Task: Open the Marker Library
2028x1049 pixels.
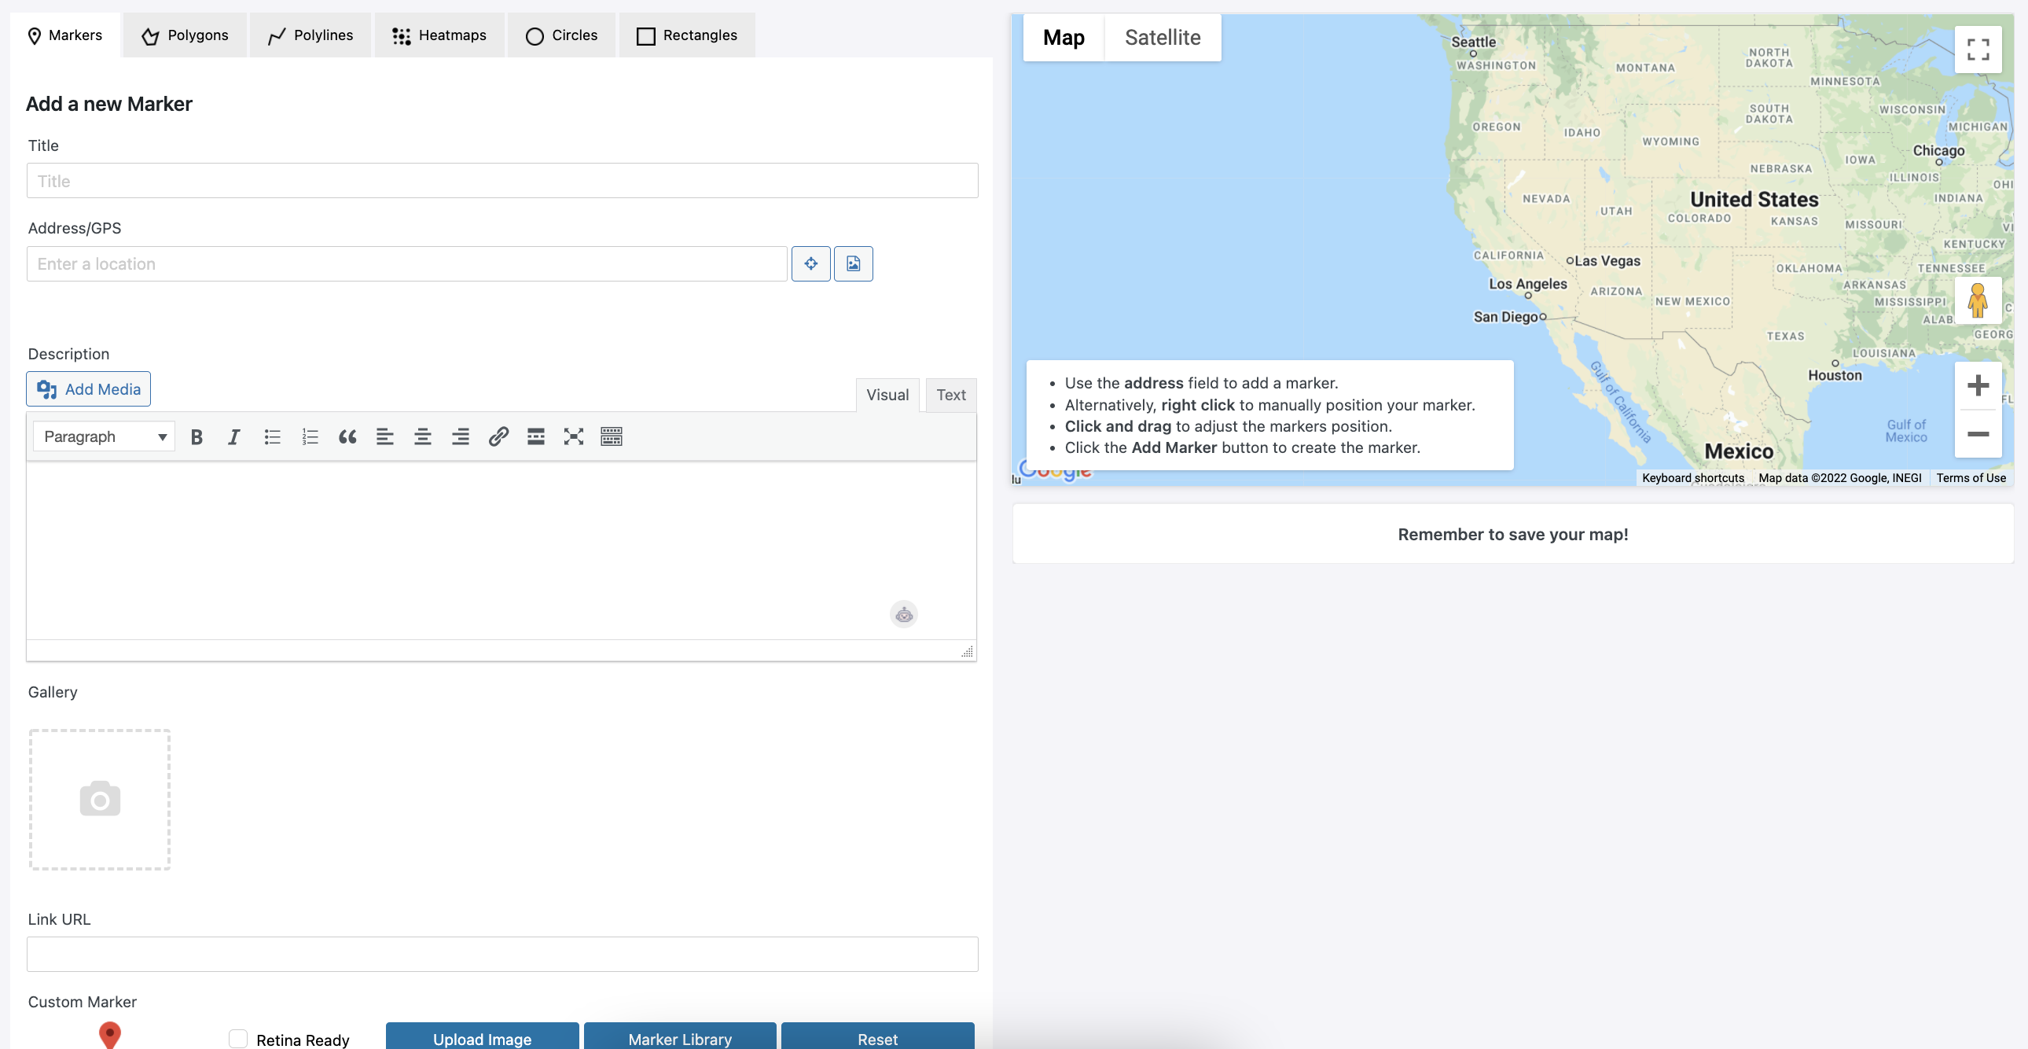Action: tap(679, 1038)
